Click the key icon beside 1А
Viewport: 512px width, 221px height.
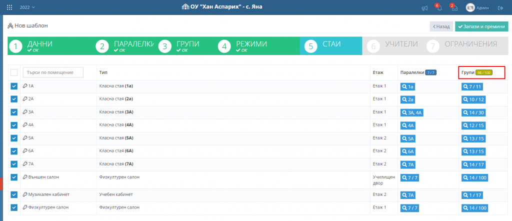[x=25, y=86]
